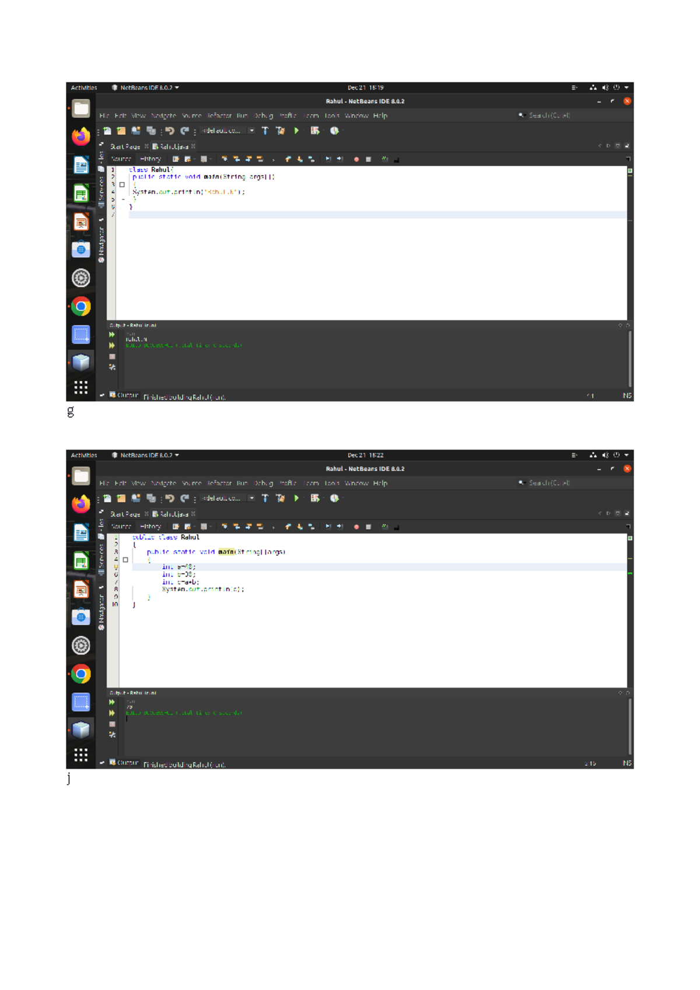Screen dimensions: 700x990
Task: Switch to Start Page tab in lower window
Action: [125, 514]
